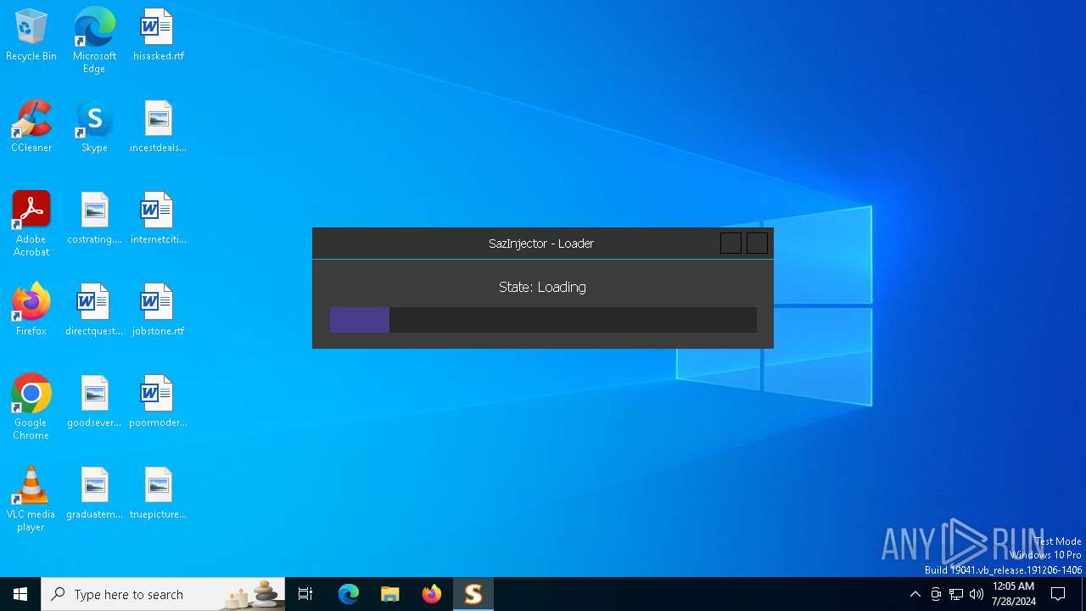Open File Explorer from the taskbar
The height and width of the screenshot is (611, 1086).
click(x=390, y=594)
